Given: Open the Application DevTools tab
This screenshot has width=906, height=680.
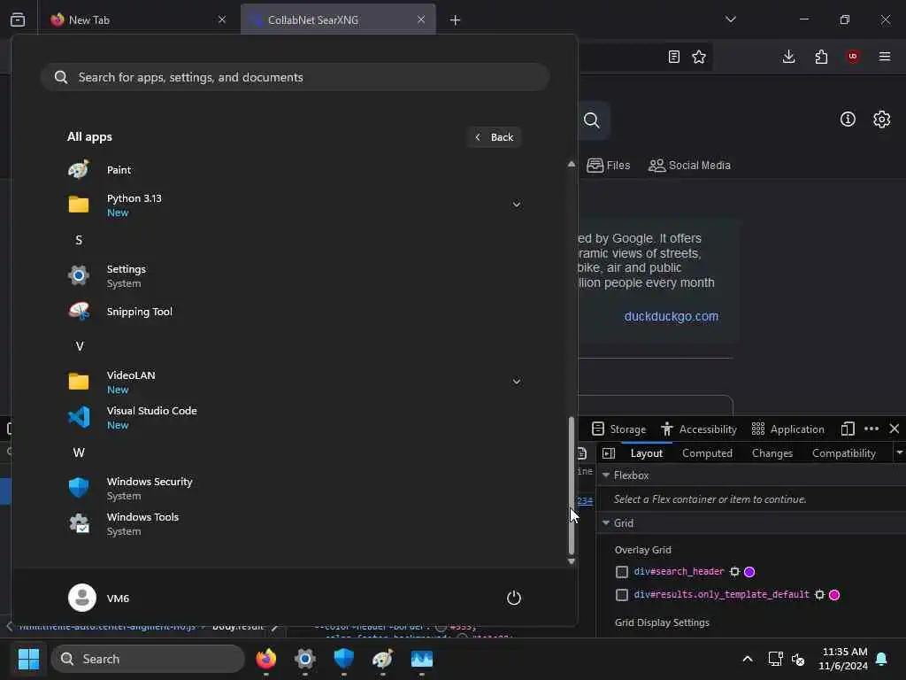Looking at the screenshot, I should (x=788, y=429).
